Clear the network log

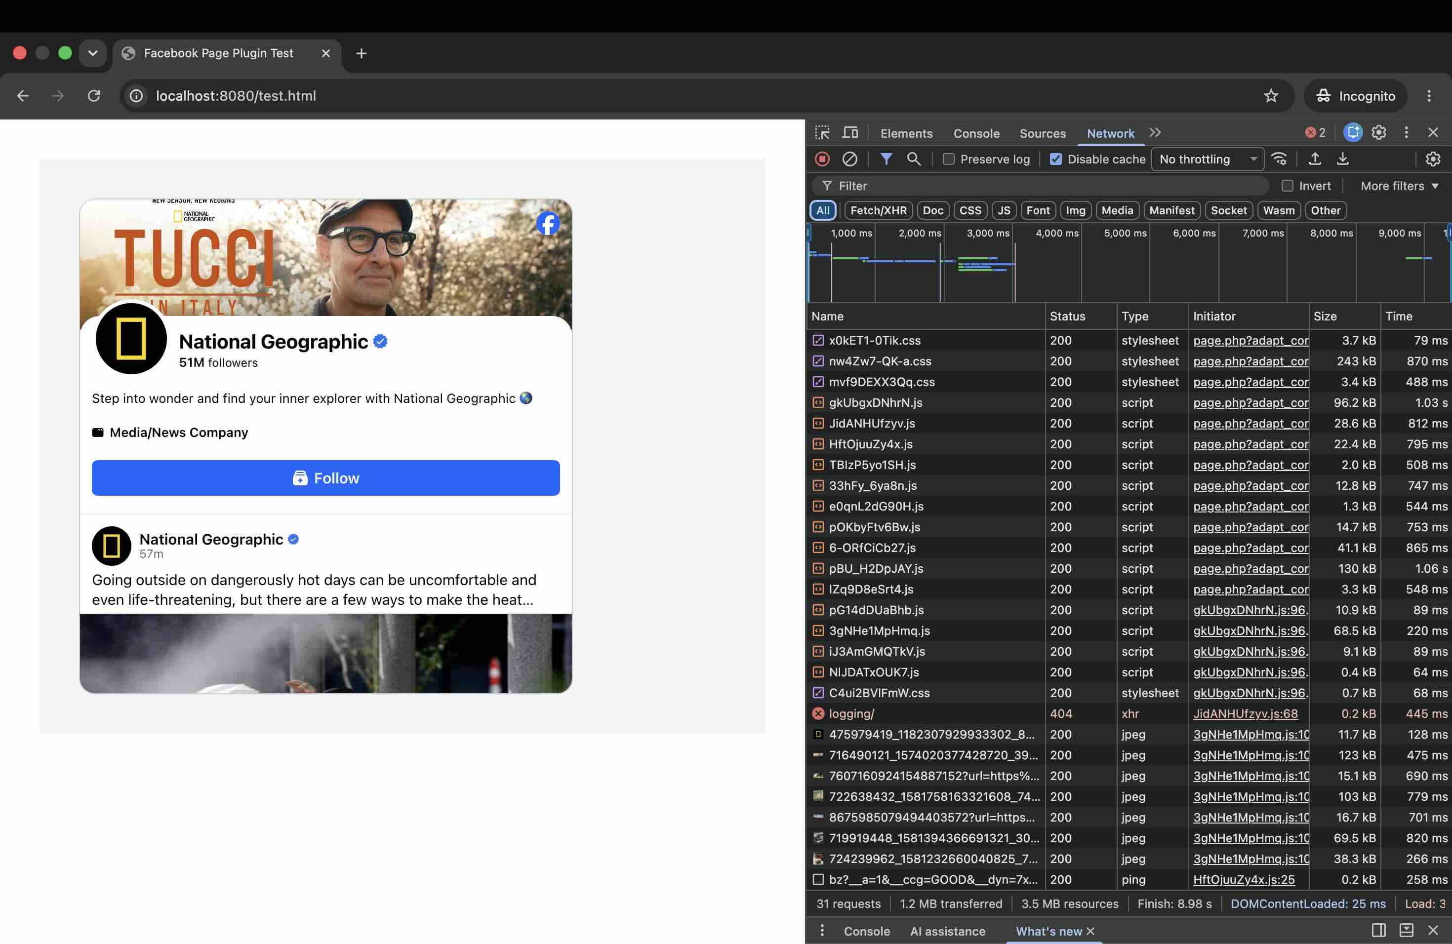coord(849,159)
